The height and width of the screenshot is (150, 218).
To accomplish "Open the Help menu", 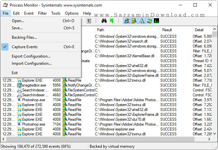I will (x=87, y=13).
